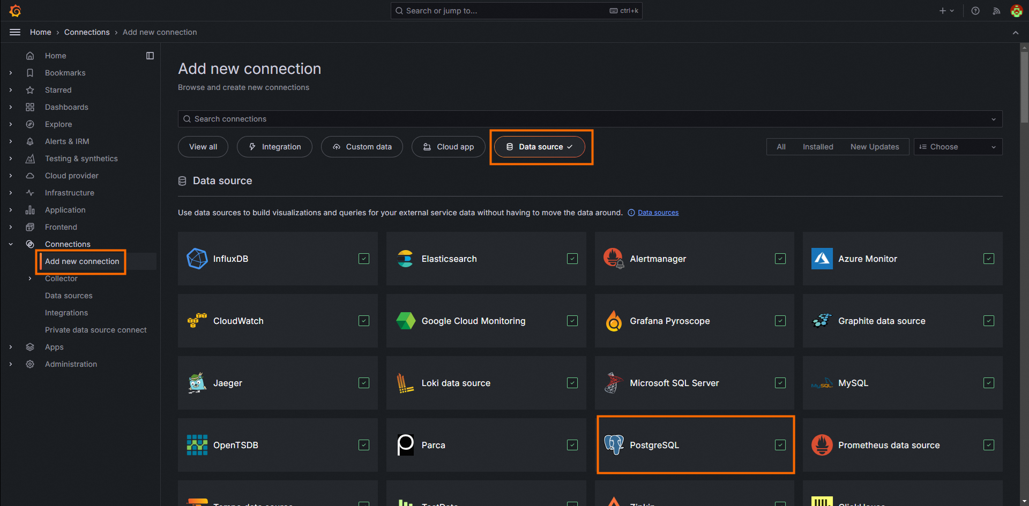Click the user profile avatar
Image resolution: width=1029 pixels, height=506 pixels.
click(x=1016, y=11)
